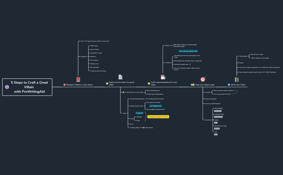Click the blue number 5 priority marker
Image resolution: width=283 pixels, height=175 pixels.
click(x=229, y=85)
